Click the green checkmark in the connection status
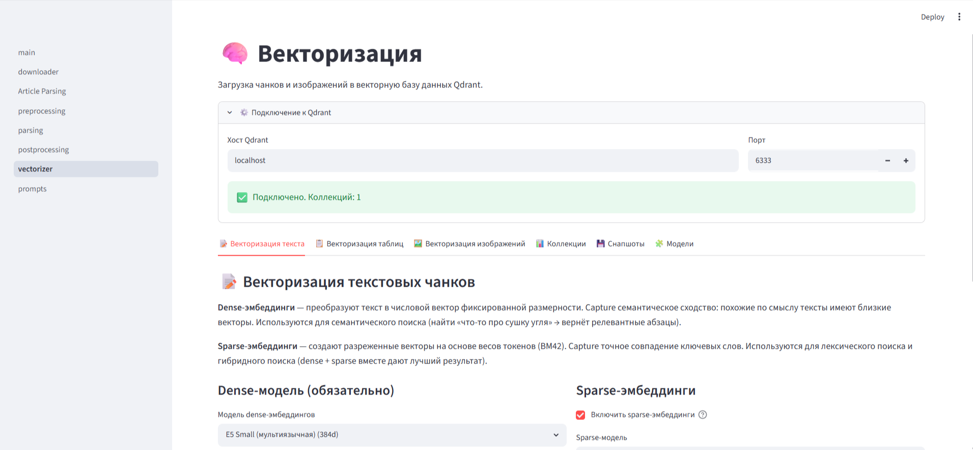 (x=242, y=197)
